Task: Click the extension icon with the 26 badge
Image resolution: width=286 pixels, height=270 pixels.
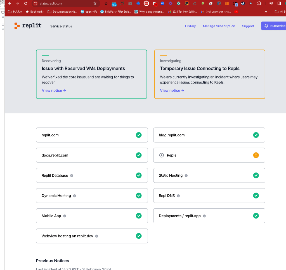Action: click(x=155, y=4)
